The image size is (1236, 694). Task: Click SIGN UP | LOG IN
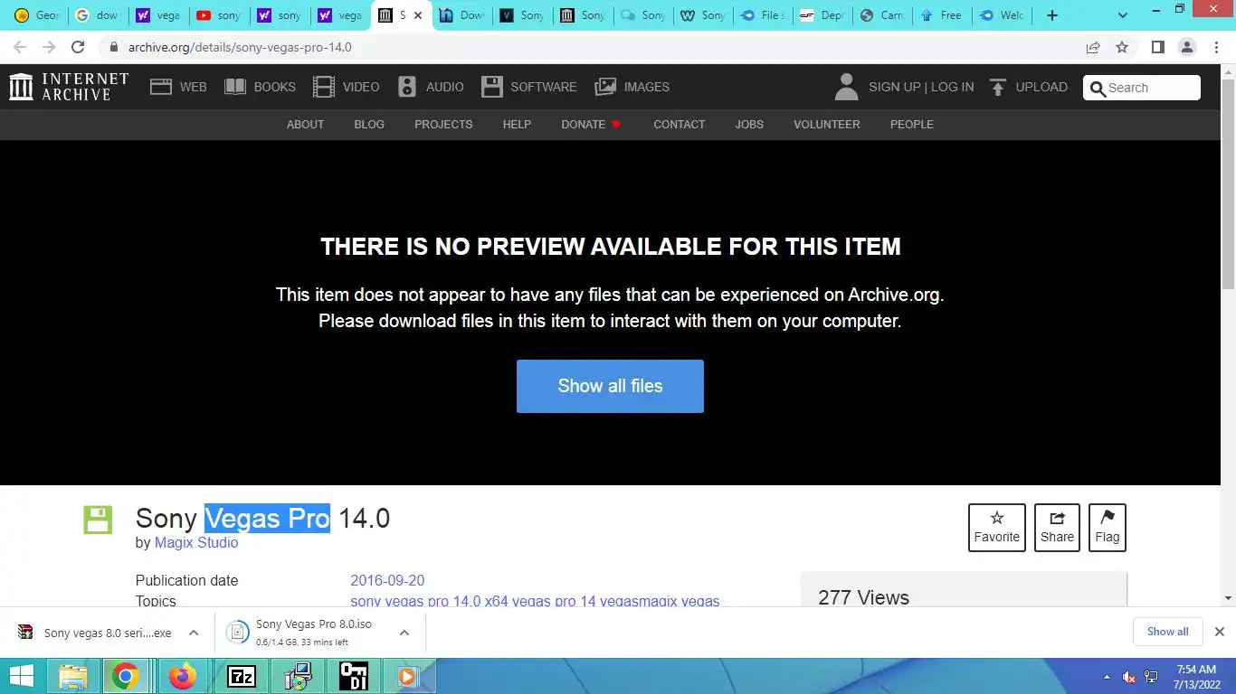(921, 87)
